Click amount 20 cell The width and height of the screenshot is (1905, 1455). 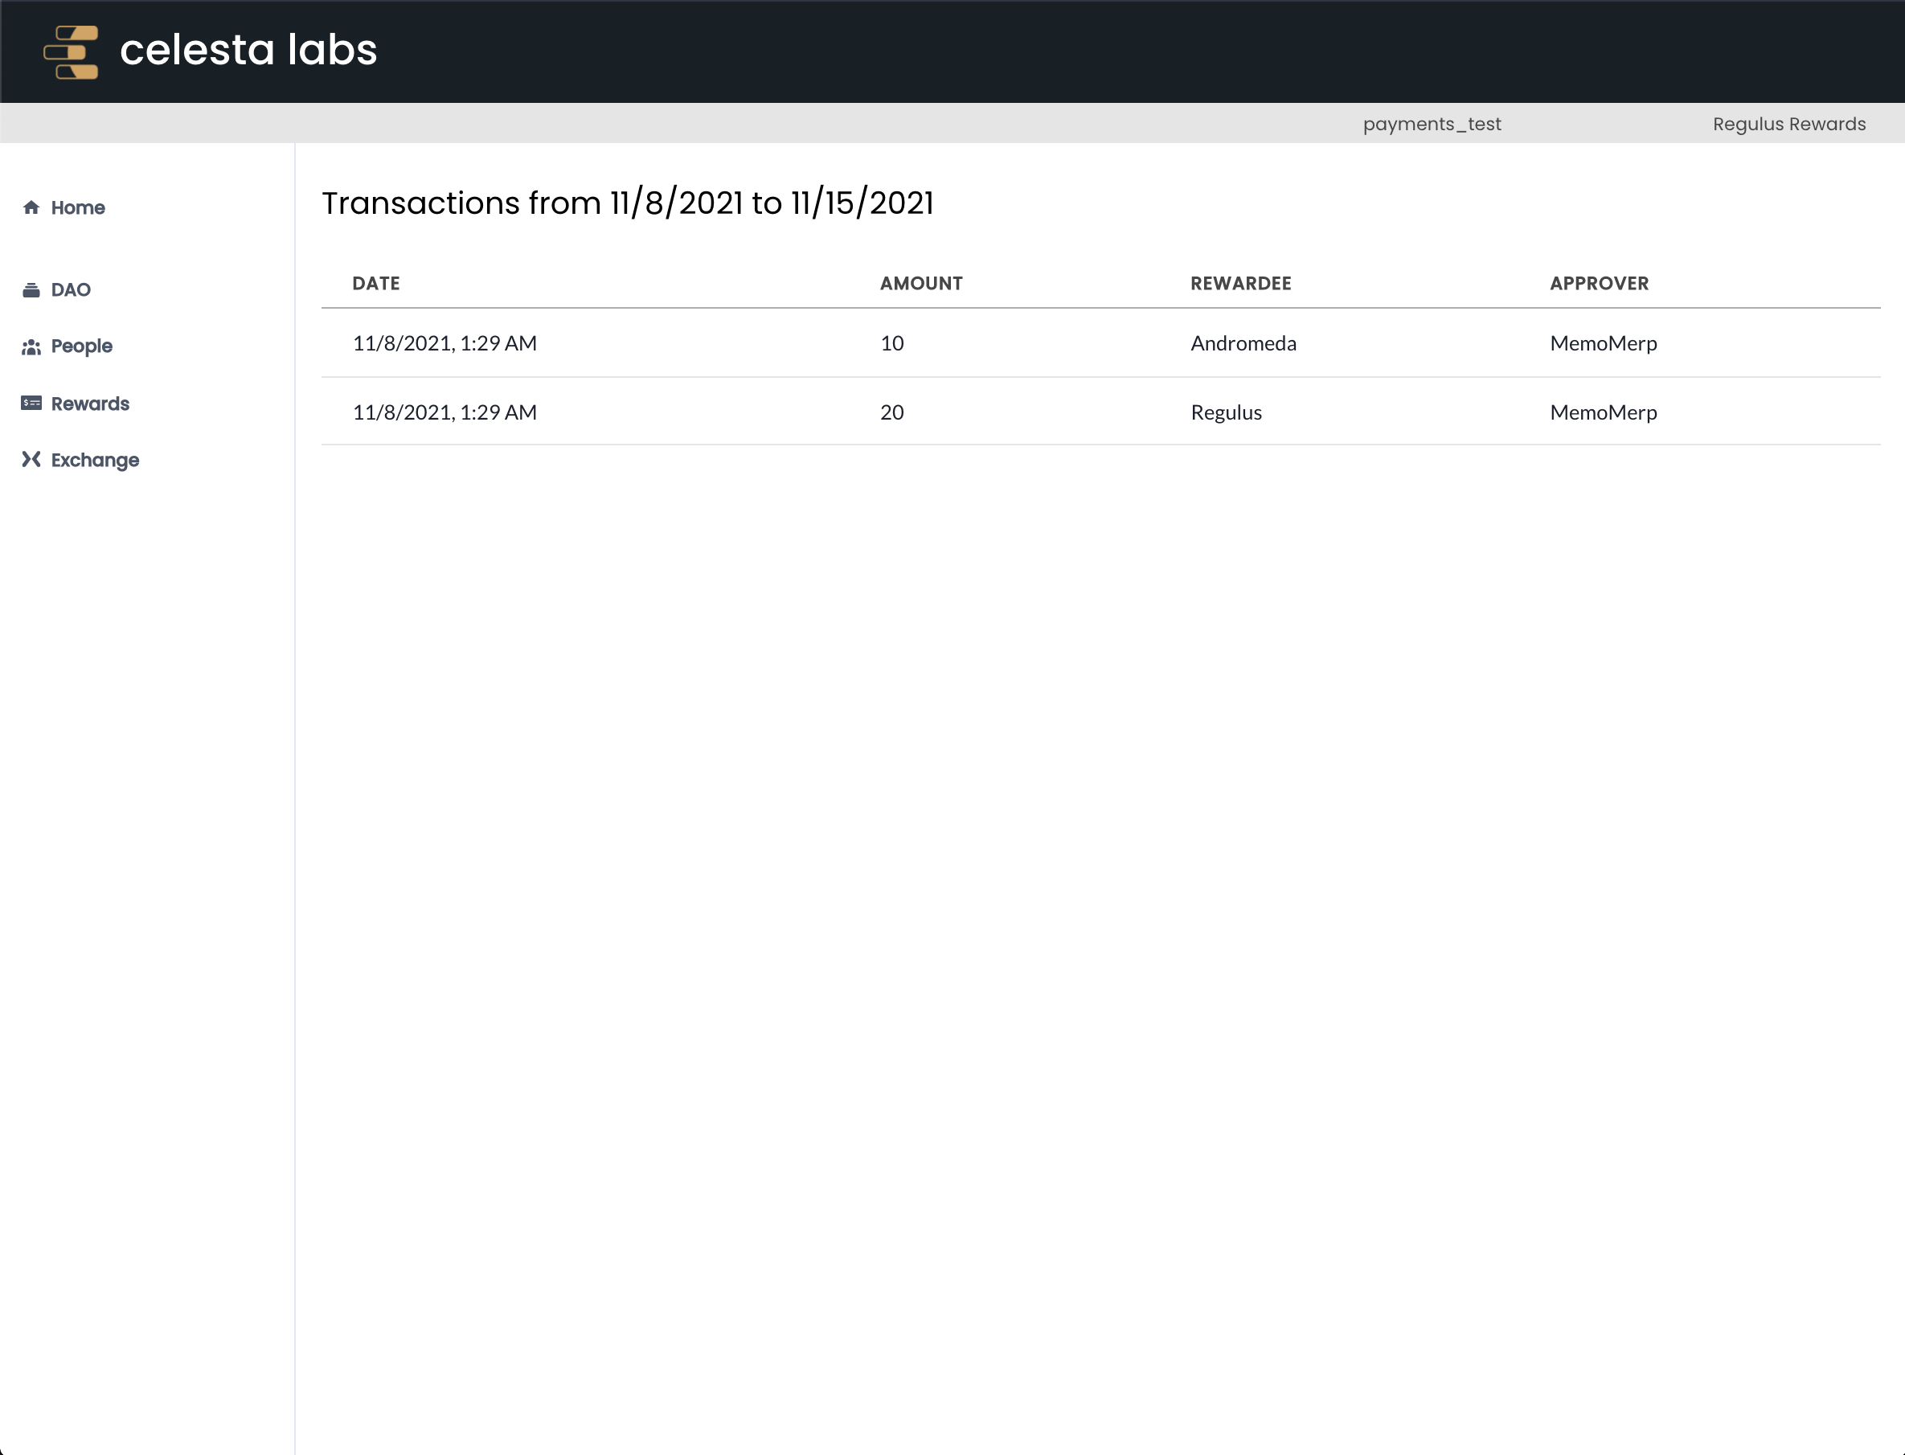coord(892,412)
